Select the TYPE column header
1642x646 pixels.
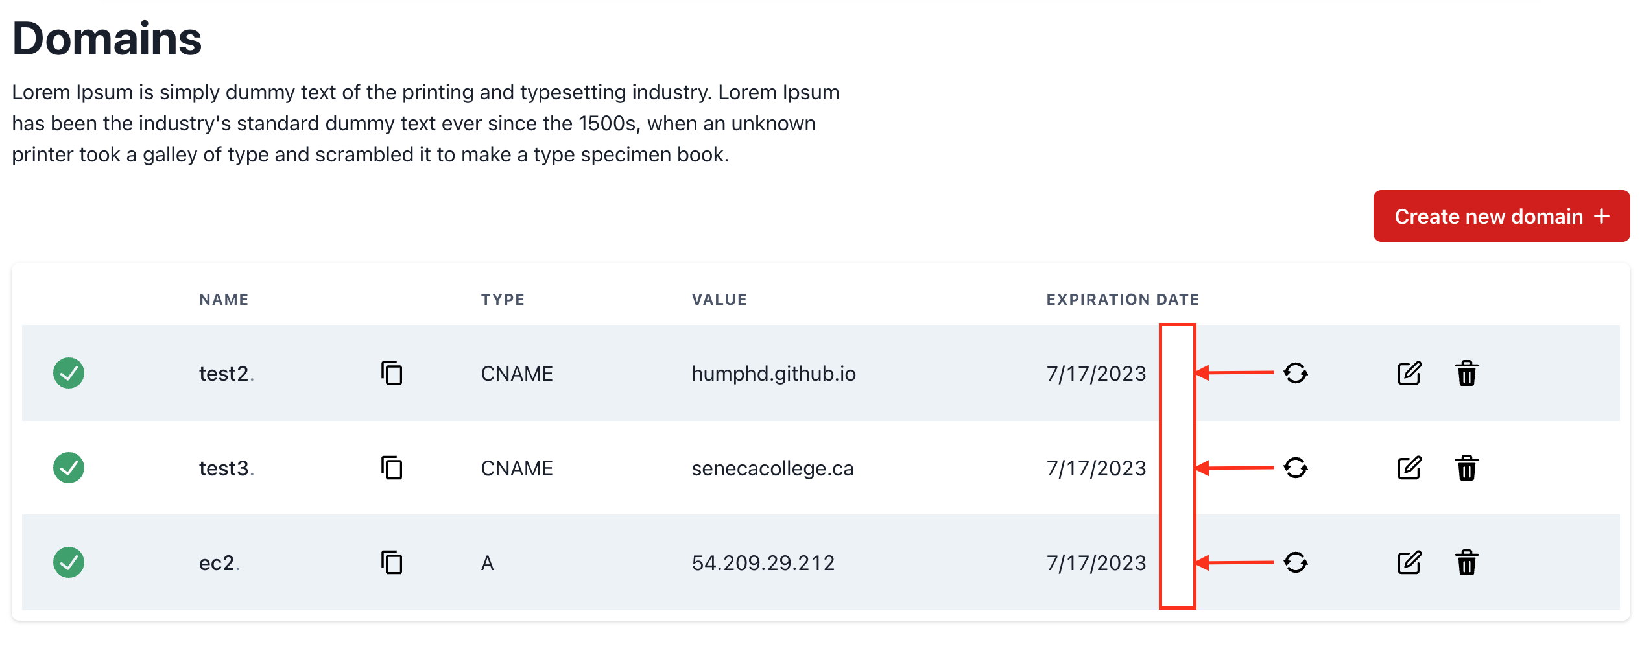point(503,299)
